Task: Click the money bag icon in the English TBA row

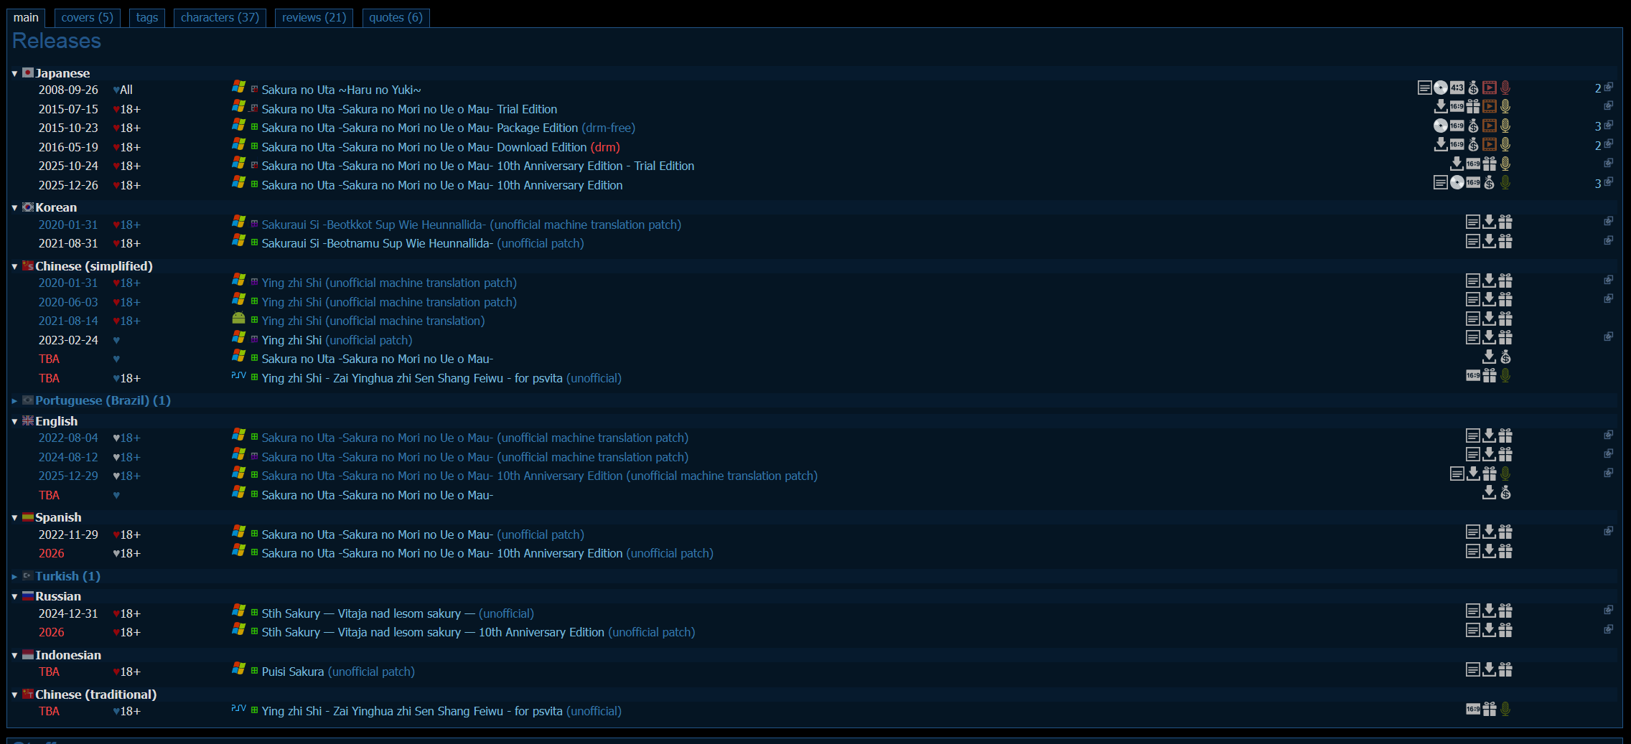Action: tap(1505, 492)
